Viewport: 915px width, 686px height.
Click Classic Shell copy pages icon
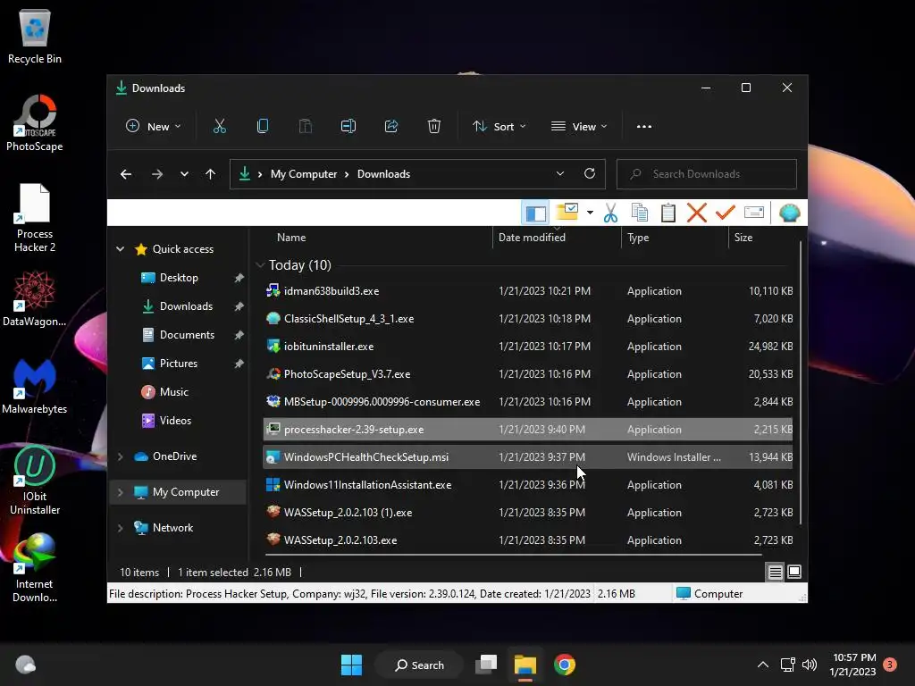point(640,213)
